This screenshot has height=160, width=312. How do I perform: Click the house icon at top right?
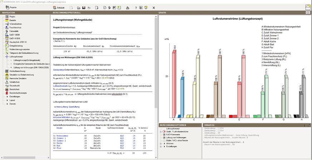pyautogui.click(x=308, y=7)
